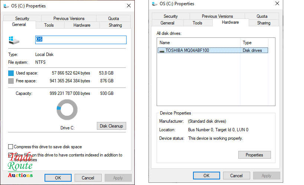Click the title bar drive icon of the Hardware dialog

click(x=154, y=4)
